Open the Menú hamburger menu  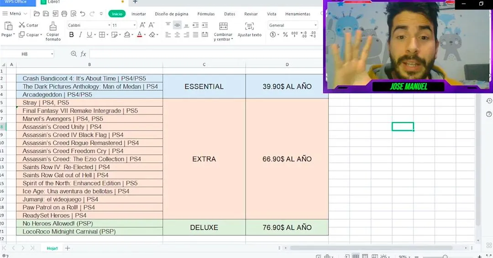15,14
